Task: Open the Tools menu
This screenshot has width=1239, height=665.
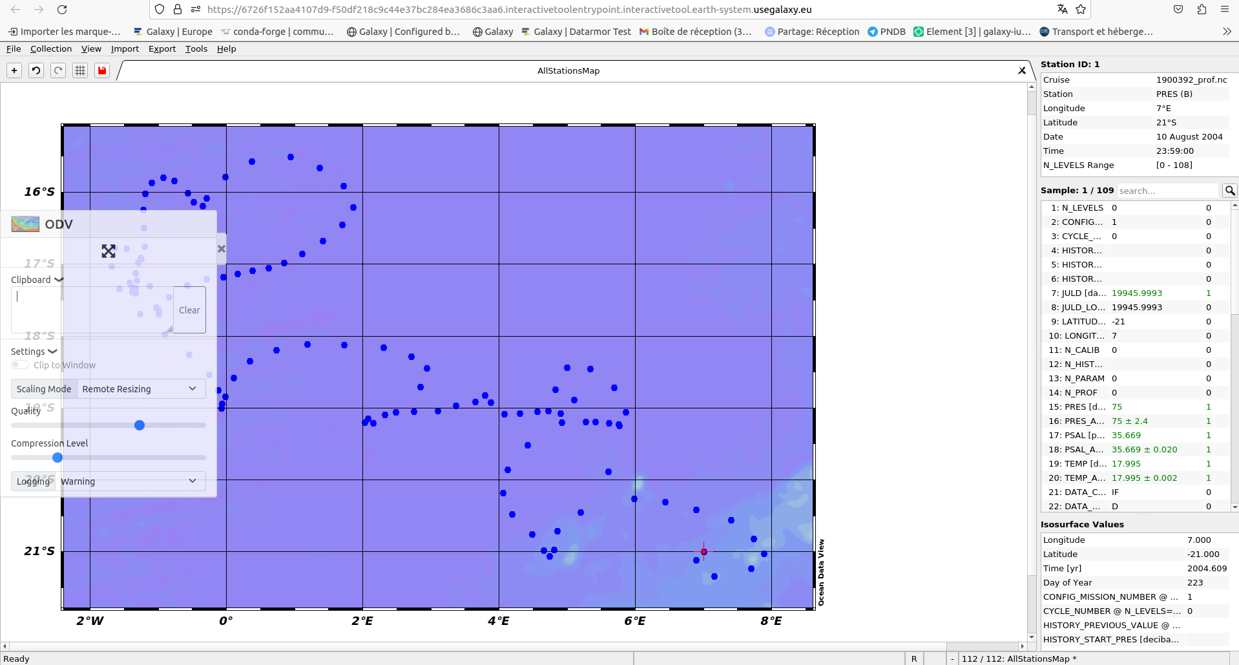Action: click(196, 48)
